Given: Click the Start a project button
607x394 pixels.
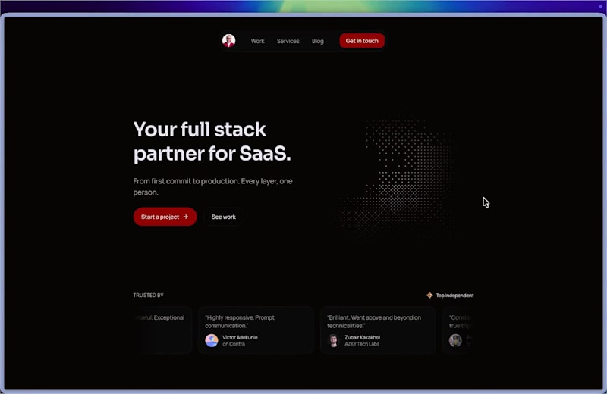Looking at the screenshot, I should (x=165, y=217).
